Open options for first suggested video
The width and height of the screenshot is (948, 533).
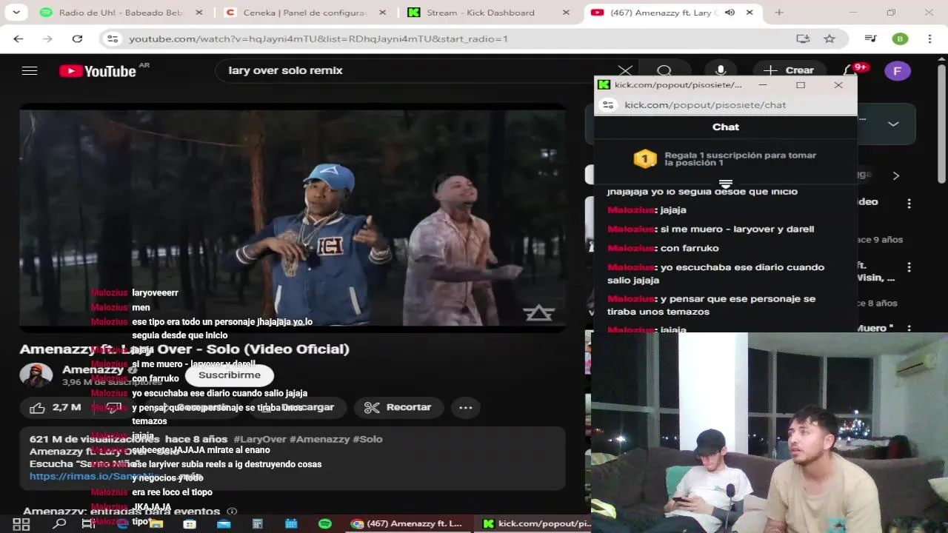pyautogui.click(x=909, y=203)
